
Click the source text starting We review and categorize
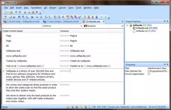[32, 87]
